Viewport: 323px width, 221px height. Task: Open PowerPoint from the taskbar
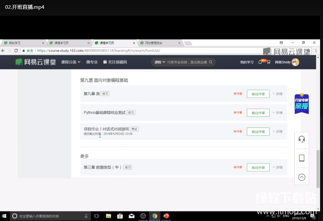click(166, 216)
